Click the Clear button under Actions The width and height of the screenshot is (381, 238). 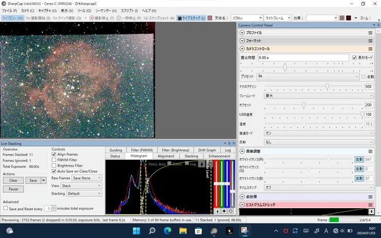coord(13,180)
